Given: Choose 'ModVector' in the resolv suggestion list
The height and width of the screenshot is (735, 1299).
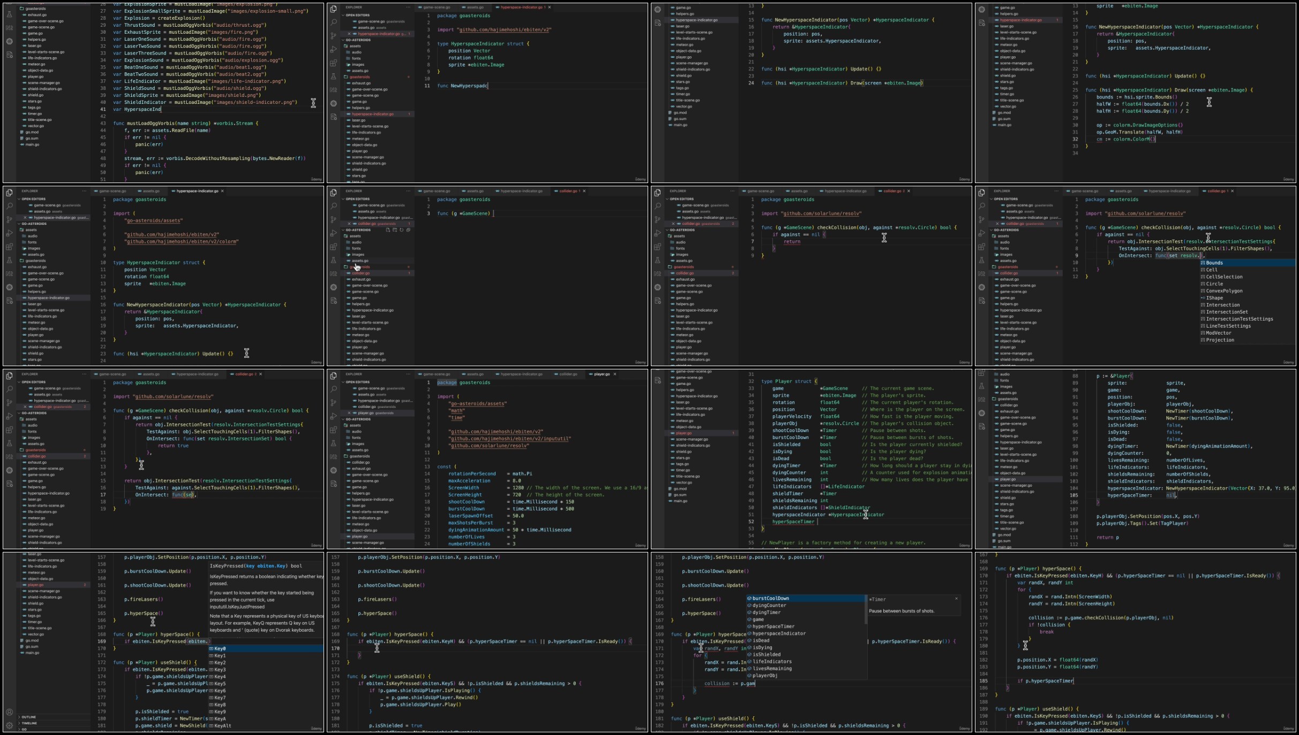Looking at the screenshot, I should click(1247, 333).
